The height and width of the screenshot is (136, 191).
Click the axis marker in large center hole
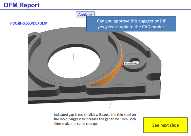click(x=74, y=58)
